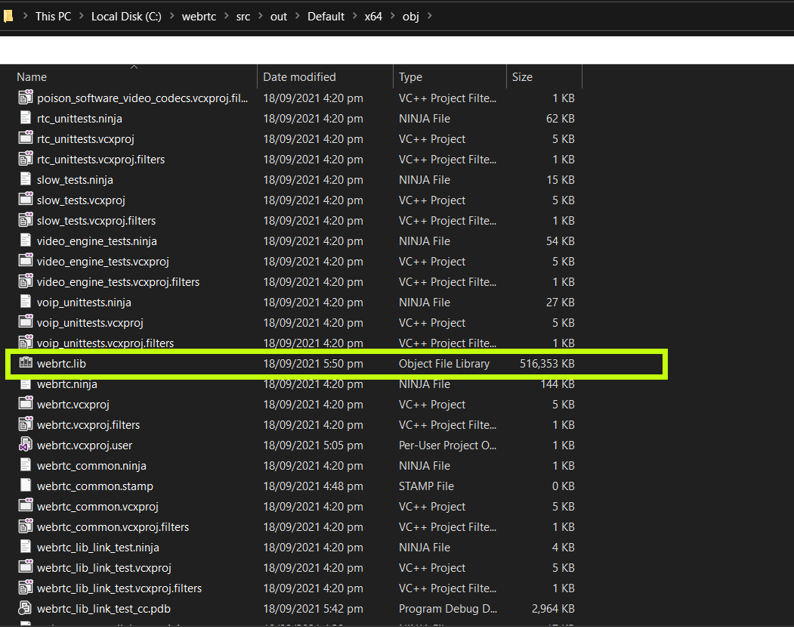
Task: Click the slow_tests.vcxproj file icon
Action: (26, 199)
